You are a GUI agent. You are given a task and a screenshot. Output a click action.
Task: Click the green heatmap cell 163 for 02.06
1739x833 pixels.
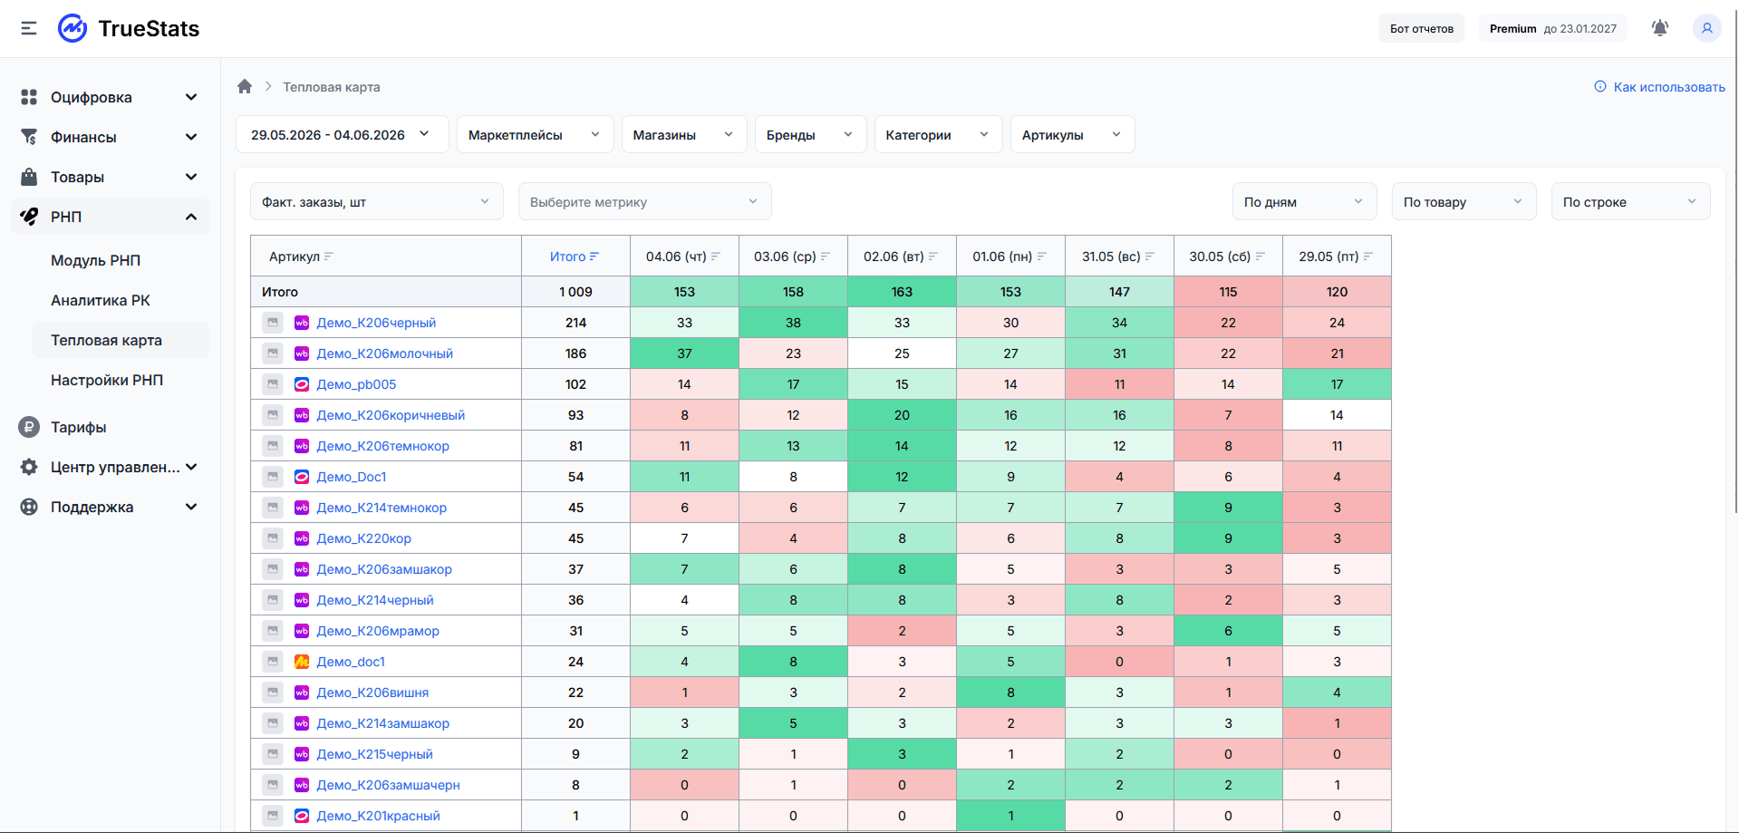pyautogui.click(x=902, y=291)
